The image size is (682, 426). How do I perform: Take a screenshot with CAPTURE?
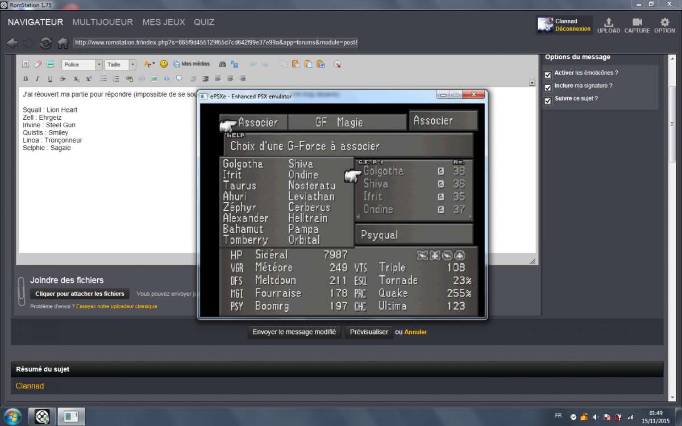click(x=637, y=25)
